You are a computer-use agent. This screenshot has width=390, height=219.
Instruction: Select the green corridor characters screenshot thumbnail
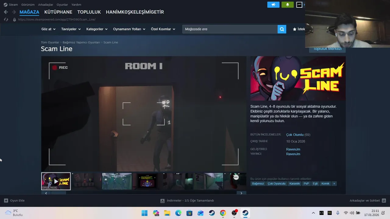pos(117,181)
